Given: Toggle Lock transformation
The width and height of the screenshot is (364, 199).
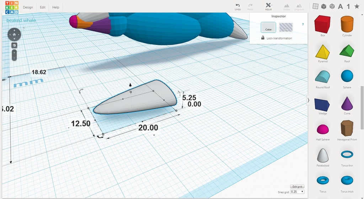Looking at the screenshot, I should pyautogui.click(x=276, y=38).
